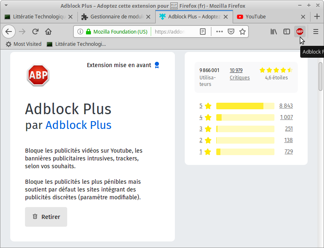
Task: Open the Firefox hamburger menu
Action: 316,32
